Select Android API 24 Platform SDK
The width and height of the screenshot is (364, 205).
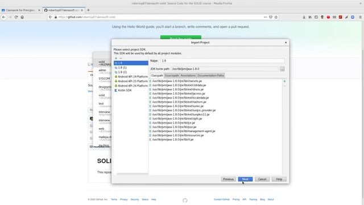point(131,76)
